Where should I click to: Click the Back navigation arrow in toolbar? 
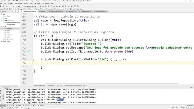tap(7, 6)
